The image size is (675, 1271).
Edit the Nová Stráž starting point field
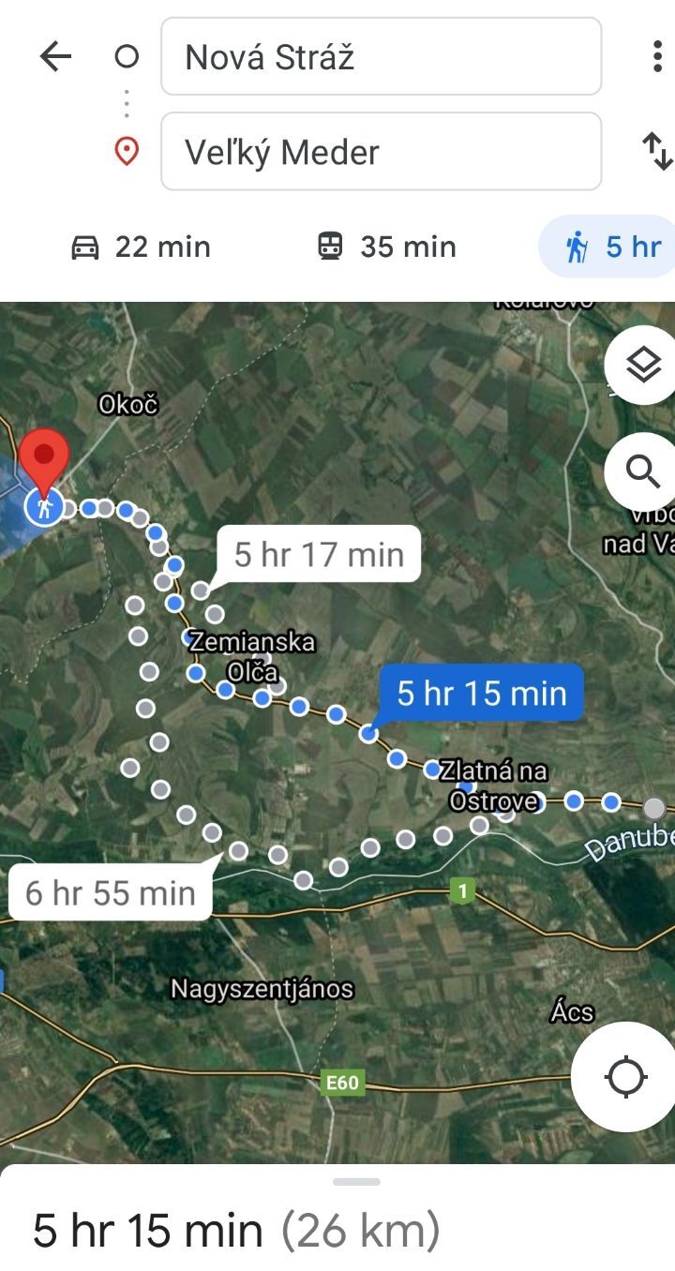tap(381, 57)
